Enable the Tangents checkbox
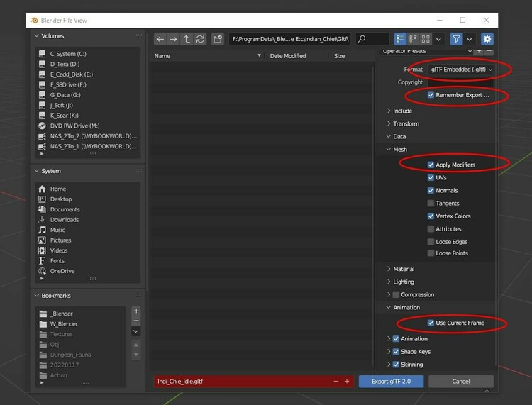The width and height of the screenshot is (532, 405). click(x=431, y=204)
